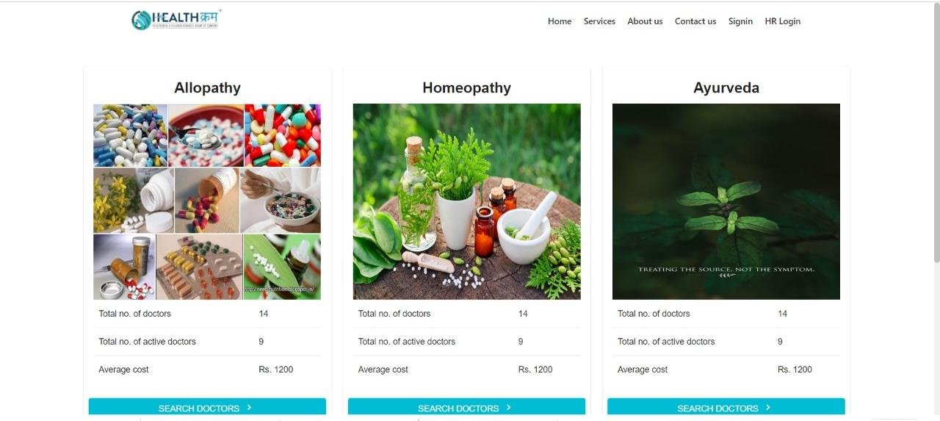Select the Signin link
This screenshot has width=940, height=421.
(740, 21)
